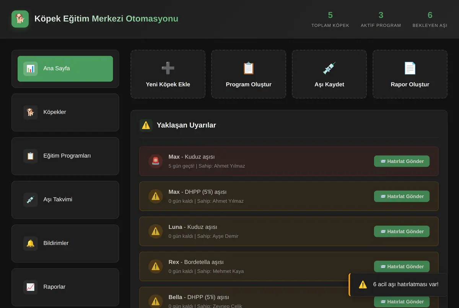Open Eğitim Programları in the sidebar
The height and width of the screenshot is (308, 459).
click(x=65, y=156)
